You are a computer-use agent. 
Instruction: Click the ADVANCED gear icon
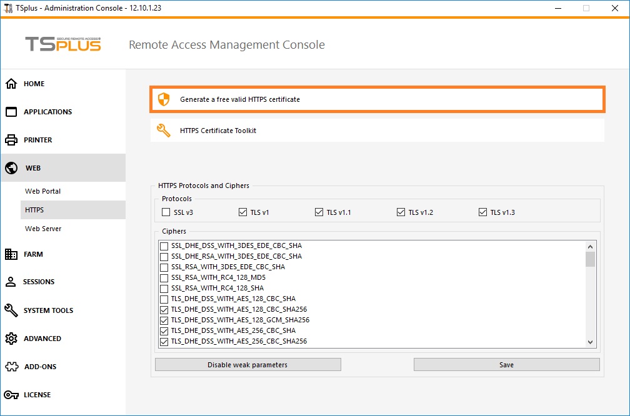tap(10, 338)
